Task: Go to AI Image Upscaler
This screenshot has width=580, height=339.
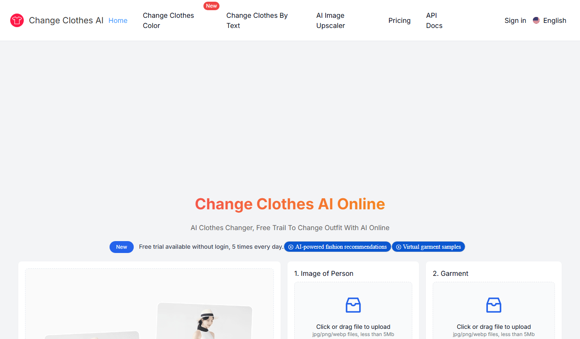Action: (331, 20)
